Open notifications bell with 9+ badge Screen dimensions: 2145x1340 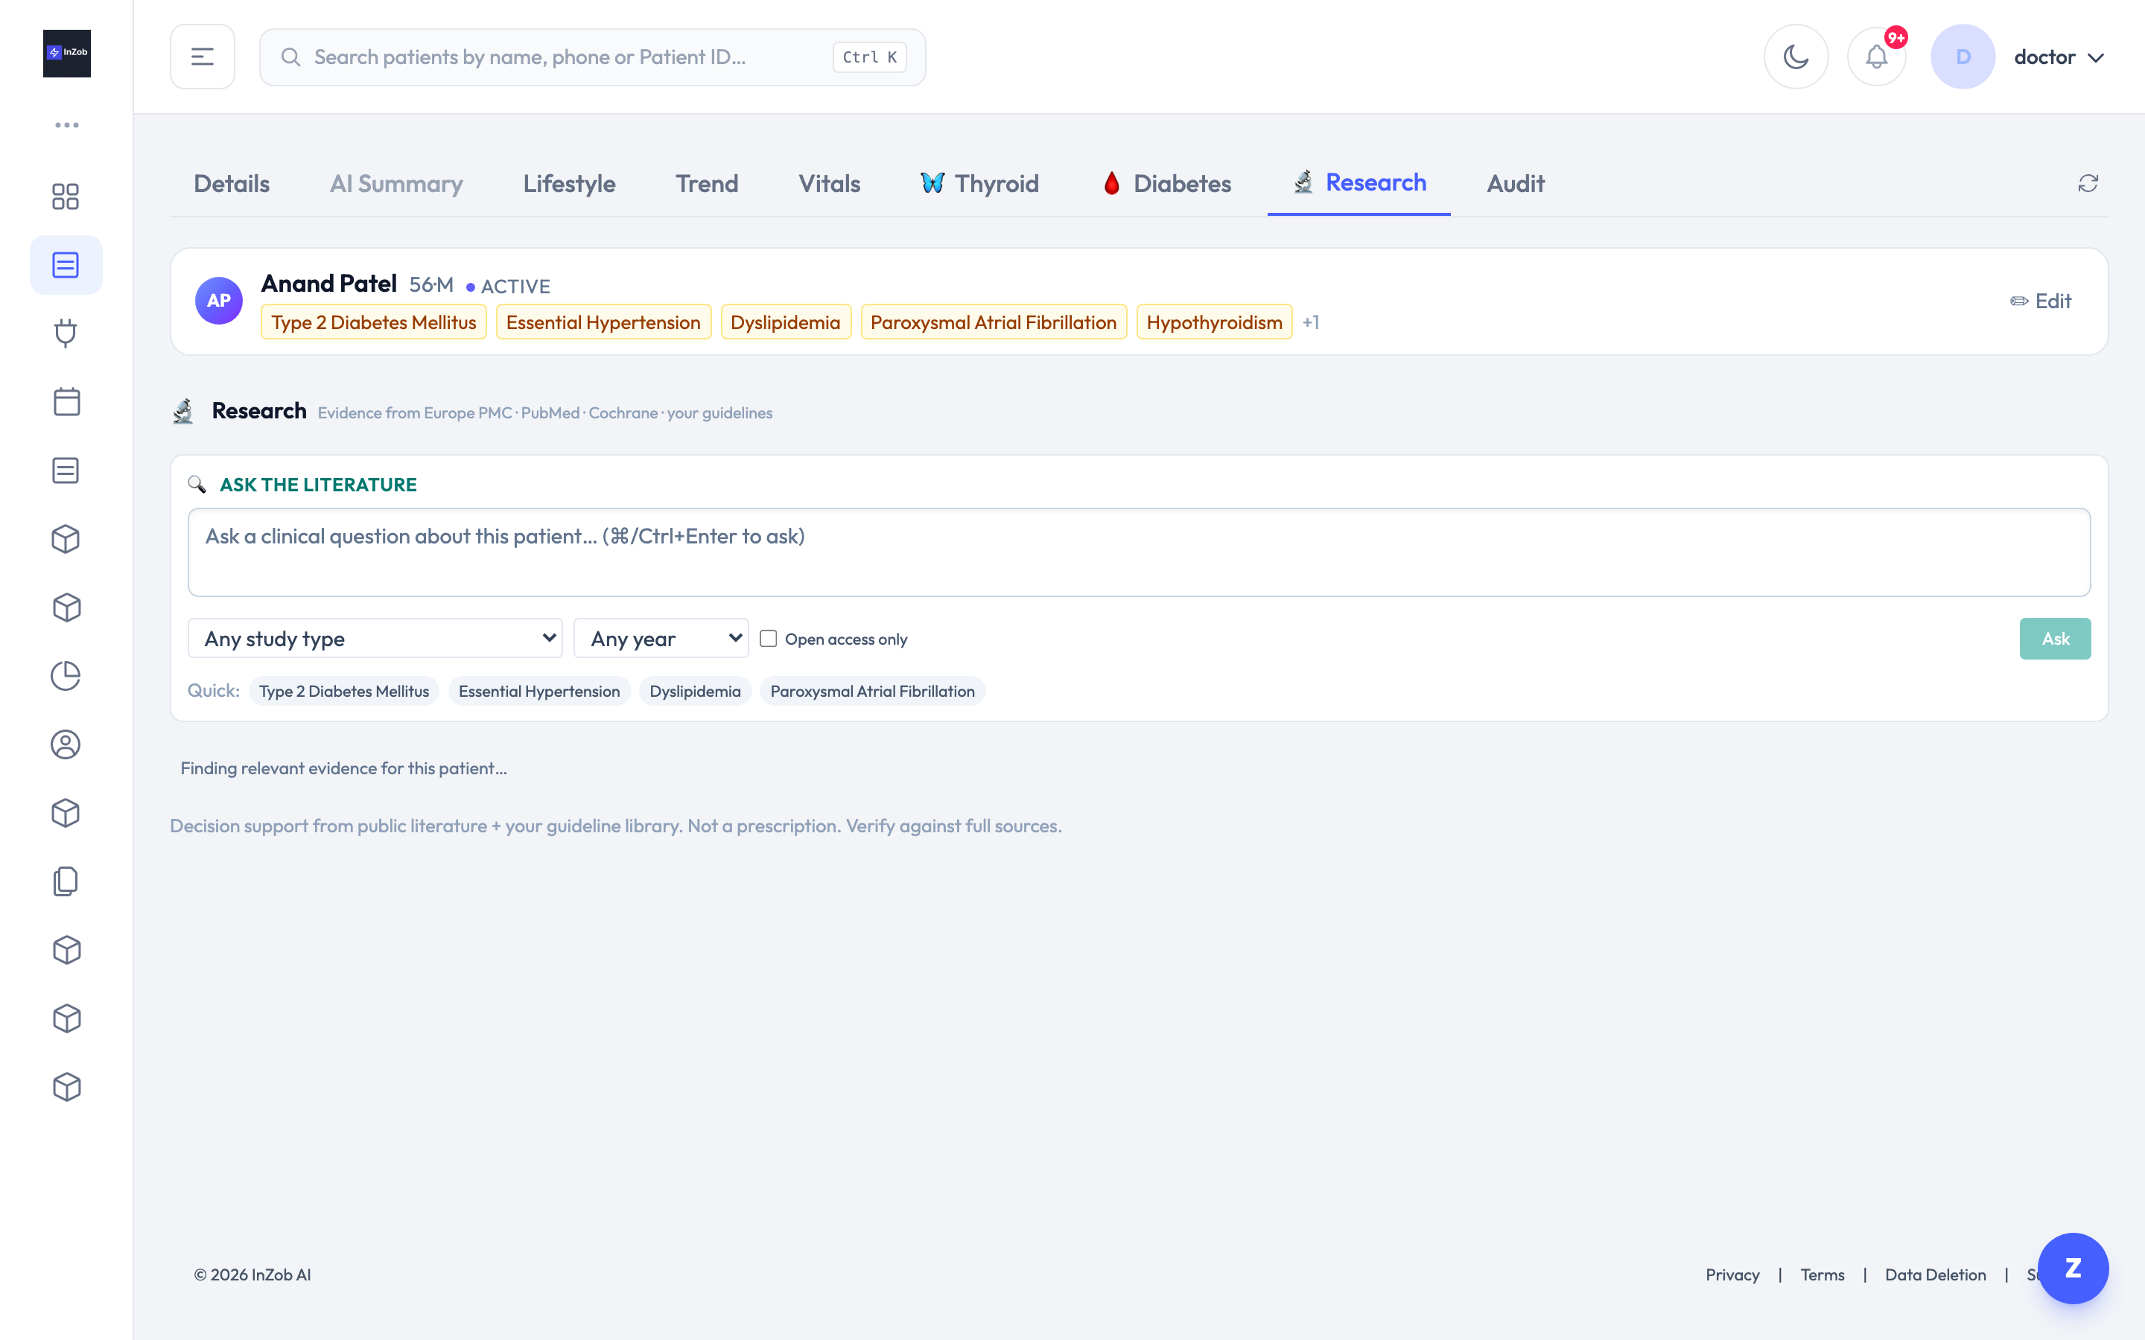(1876, 57)
